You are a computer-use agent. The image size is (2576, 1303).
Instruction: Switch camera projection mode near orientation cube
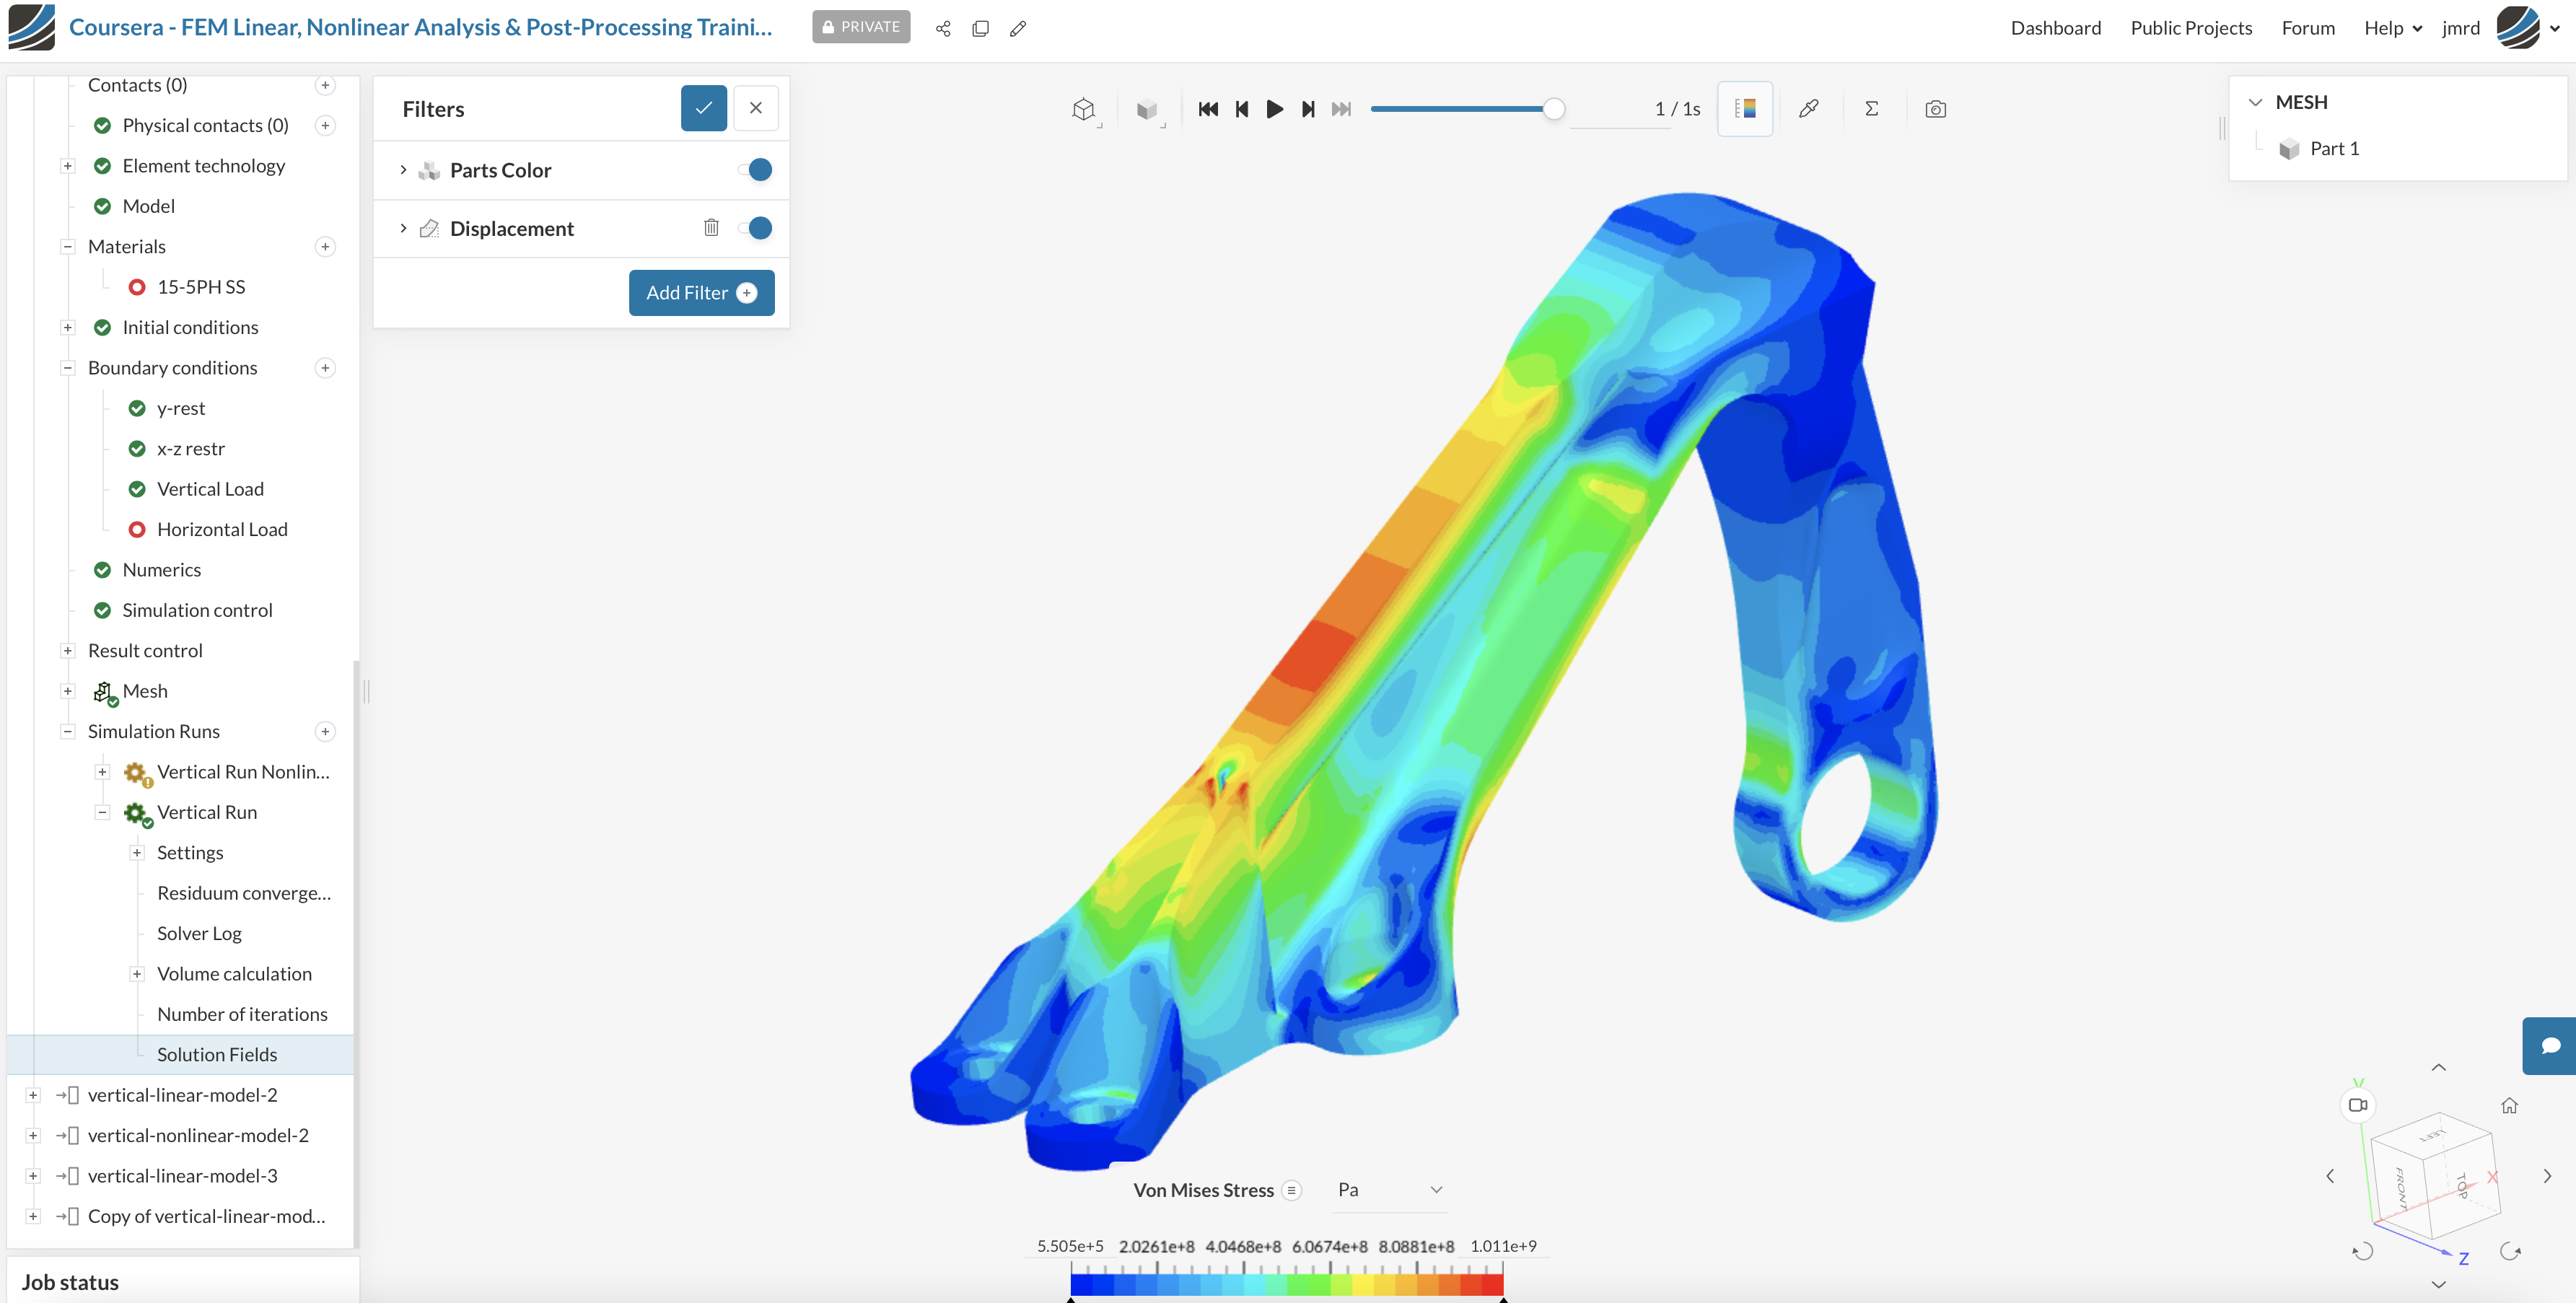tap(2358, 1105)
